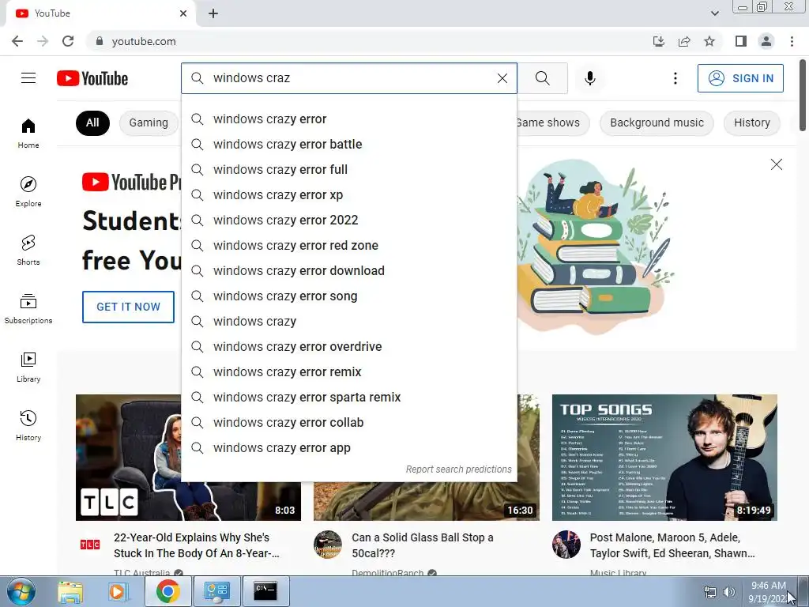Open video title 'Post Malone, Maroon 5, Adele'
809x607 pixels.
[x=672, y=545]
